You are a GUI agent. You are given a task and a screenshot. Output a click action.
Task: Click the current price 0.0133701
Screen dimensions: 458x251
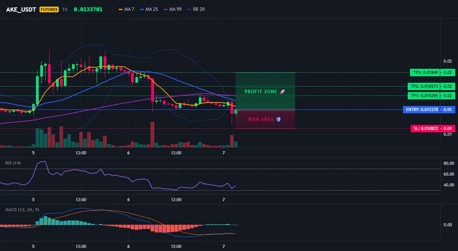88,9
